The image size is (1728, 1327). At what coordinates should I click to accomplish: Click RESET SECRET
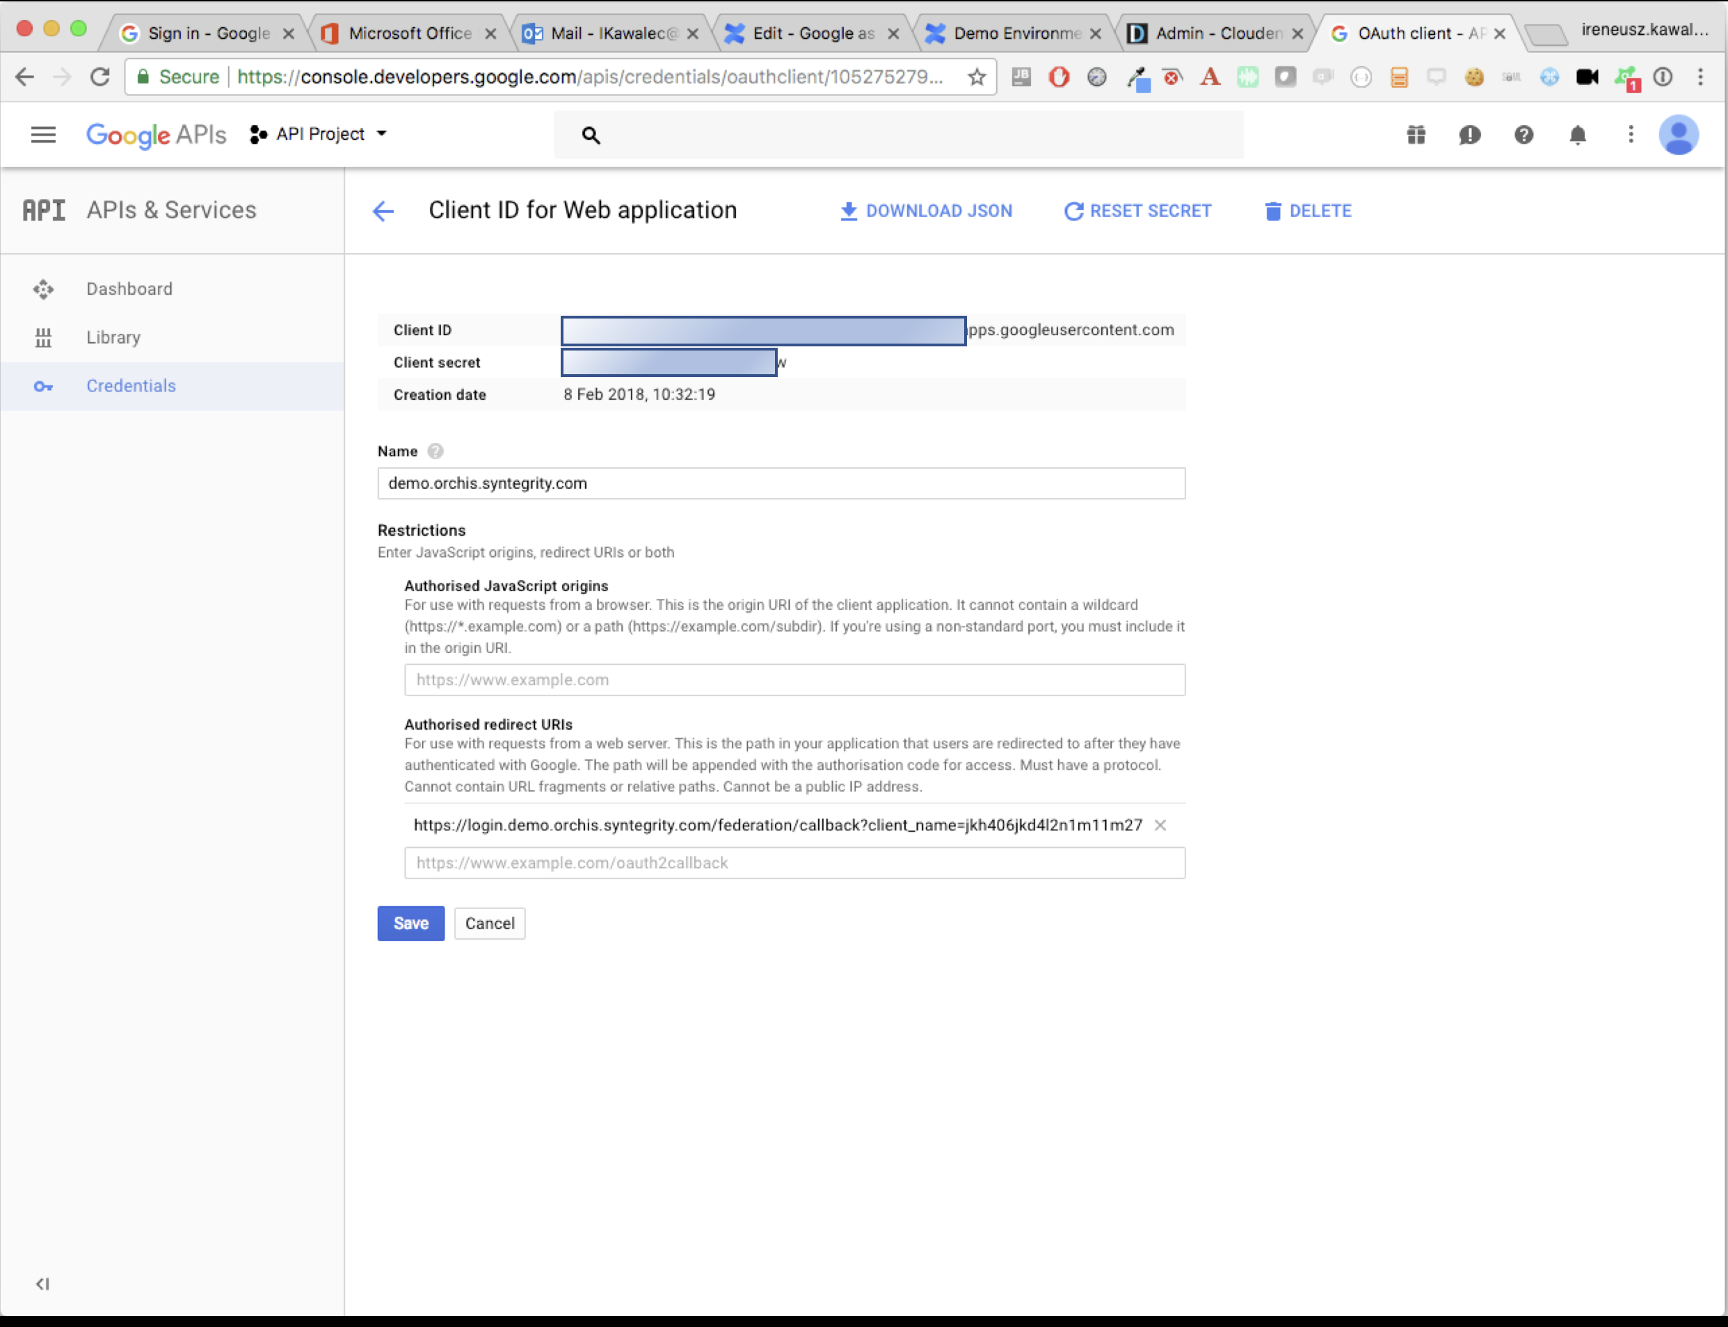coord(1138,211)
